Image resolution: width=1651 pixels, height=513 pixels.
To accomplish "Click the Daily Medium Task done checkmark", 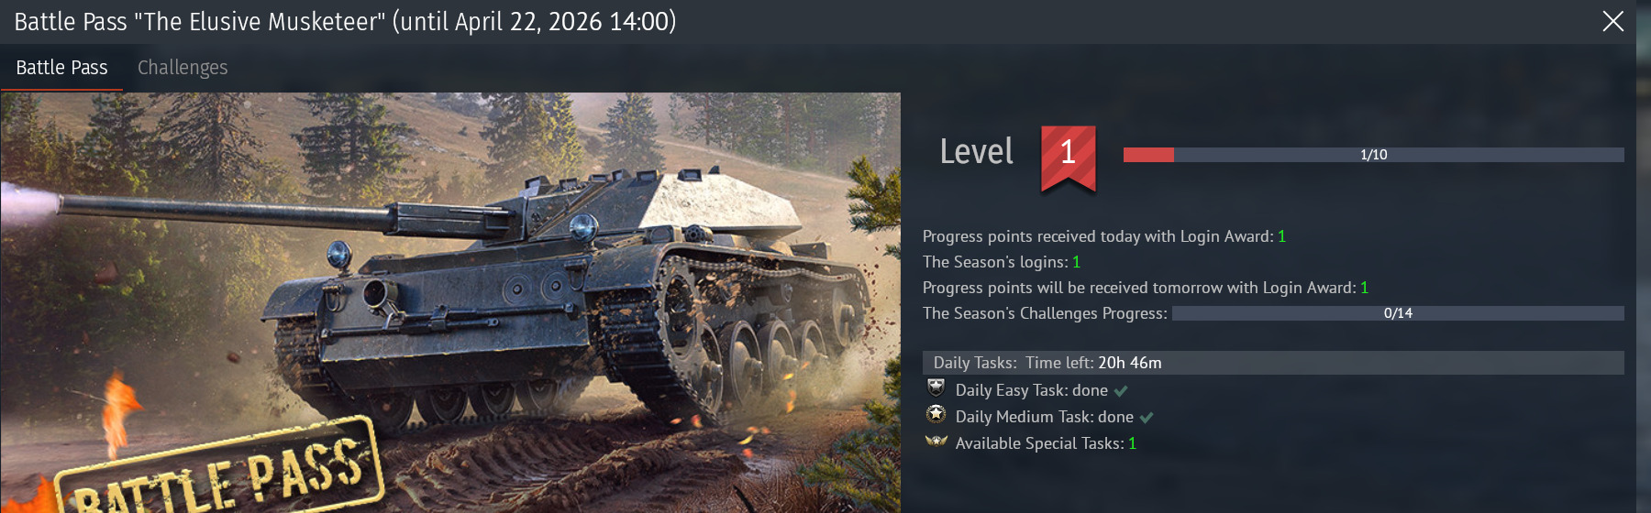I will click(x=1147, y=418).
